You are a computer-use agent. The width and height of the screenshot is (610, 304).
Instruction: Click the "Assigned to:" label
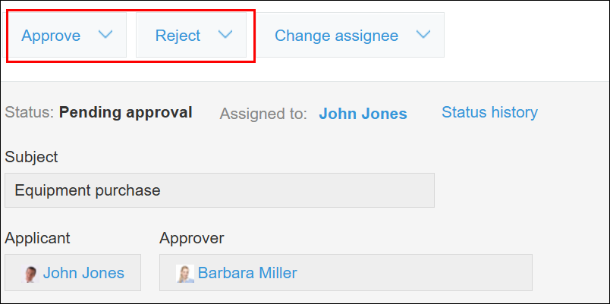click(x=263, y=114)
